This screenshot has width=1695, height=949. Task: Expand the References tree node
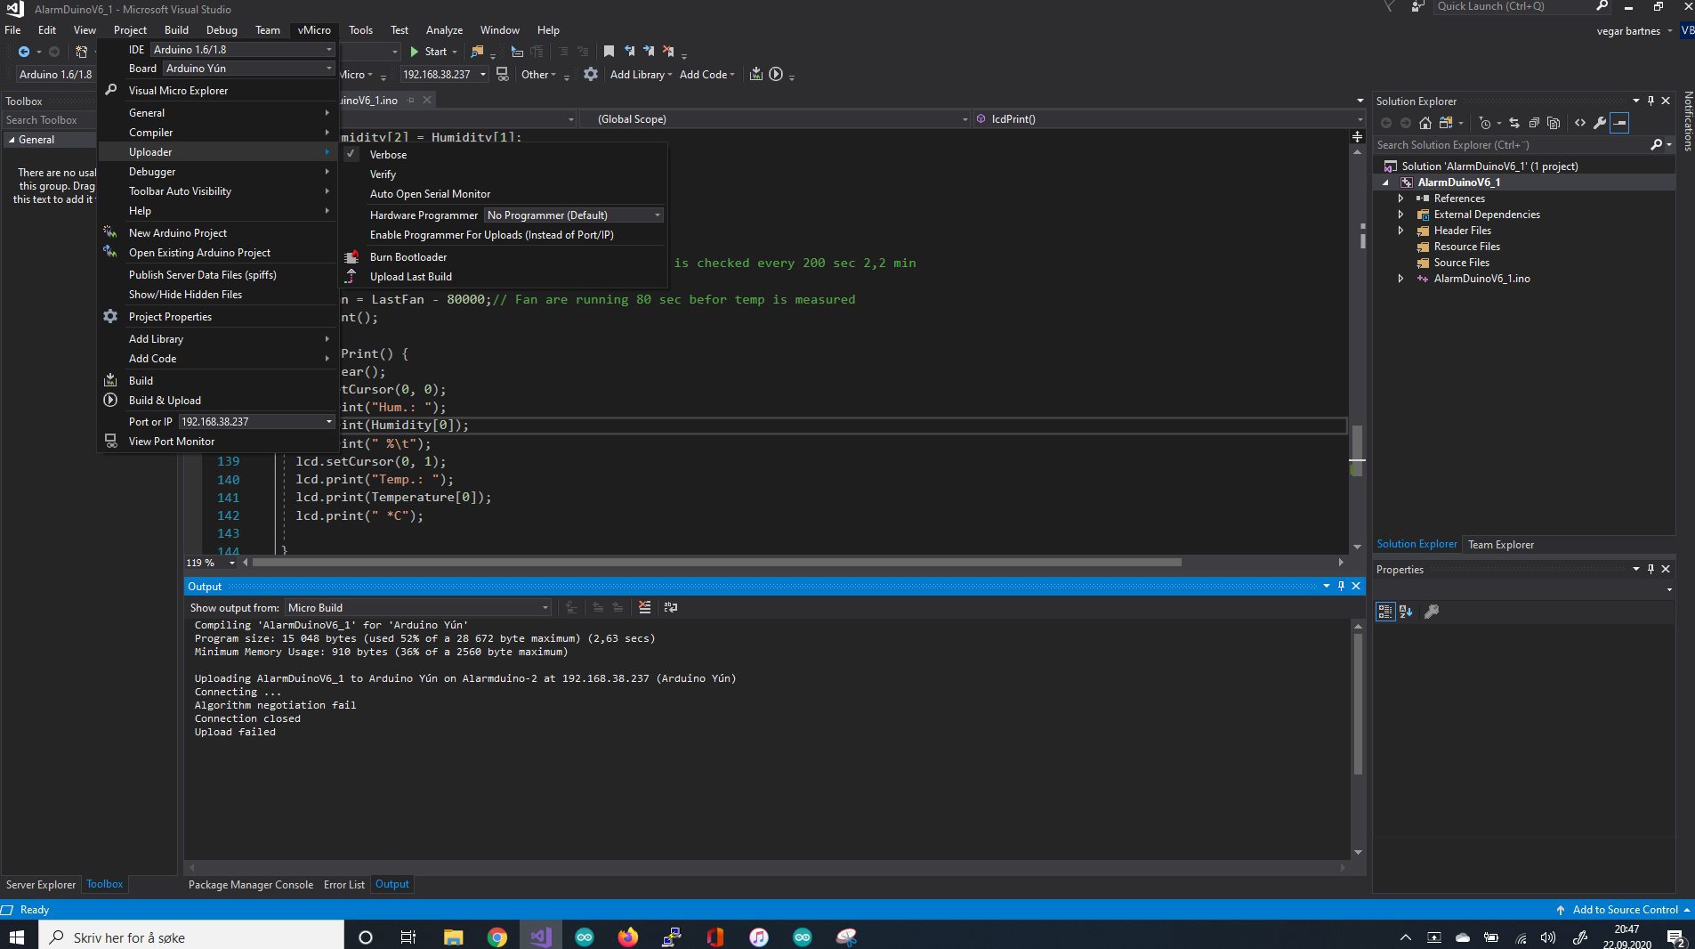pos(1400,199)
